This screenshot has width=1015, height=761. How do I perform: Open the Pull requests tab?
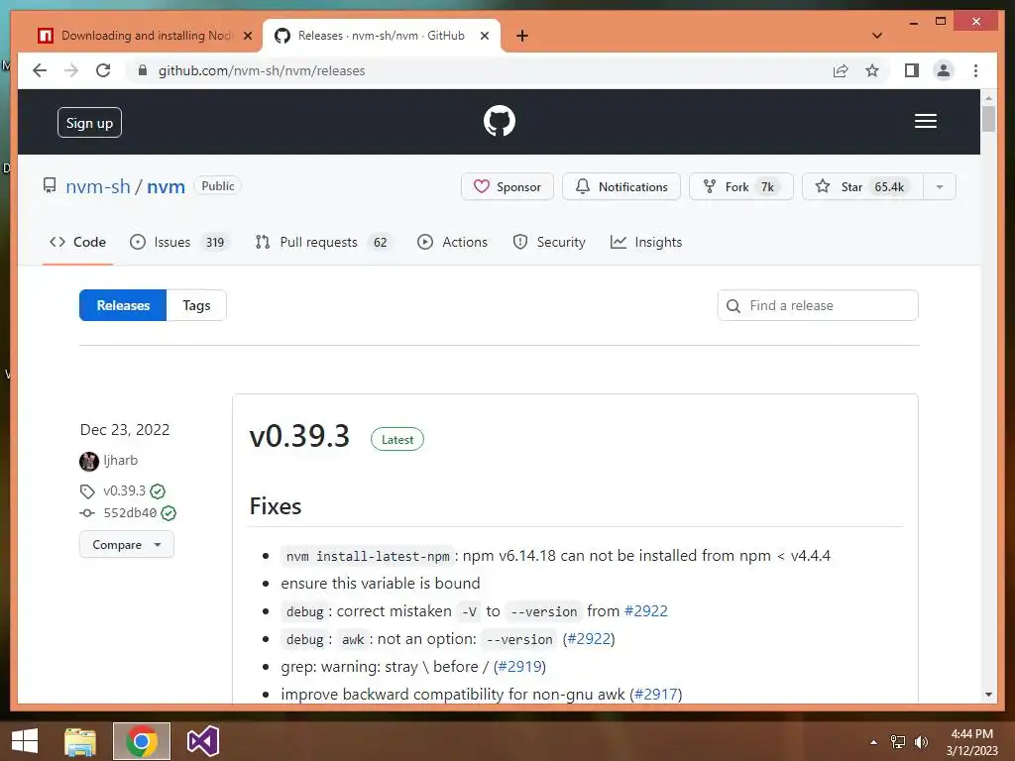[x=323, y=242]
